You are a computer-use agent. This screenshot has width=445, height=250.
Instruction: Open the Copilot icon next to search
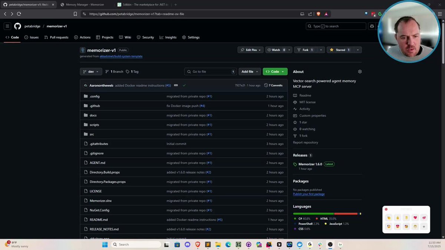point(372,26)
